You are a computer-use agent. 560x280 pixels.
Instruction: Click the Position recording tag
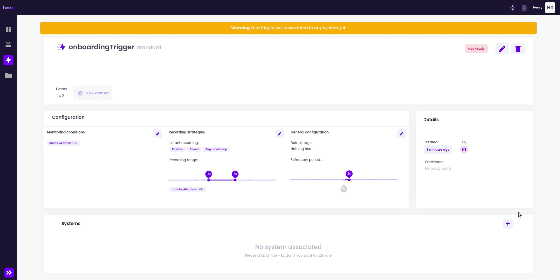[177, 149]
